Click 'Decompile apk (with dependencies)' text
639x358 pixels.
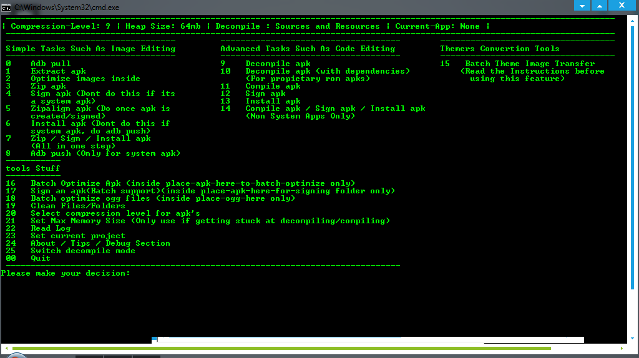pos(328,71)
